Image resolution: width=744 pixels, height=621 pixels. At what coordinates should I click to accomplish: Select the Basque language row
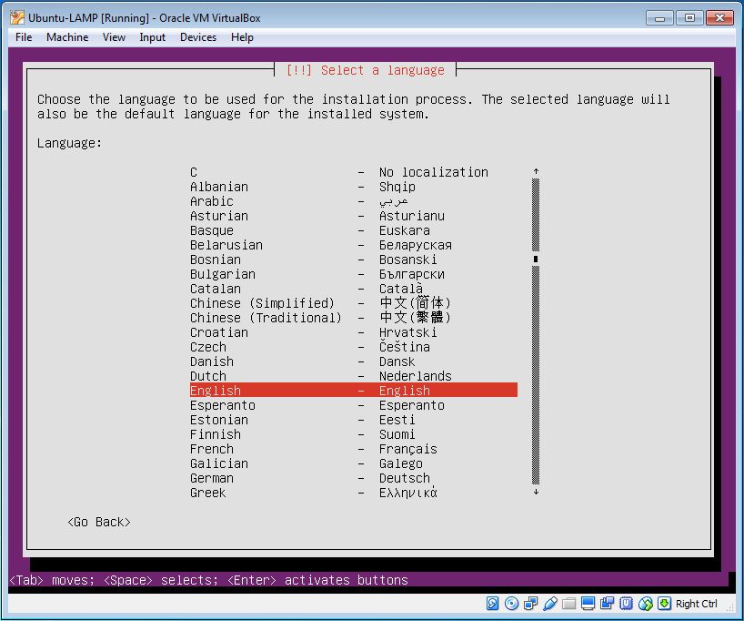(x=354, y=230)
